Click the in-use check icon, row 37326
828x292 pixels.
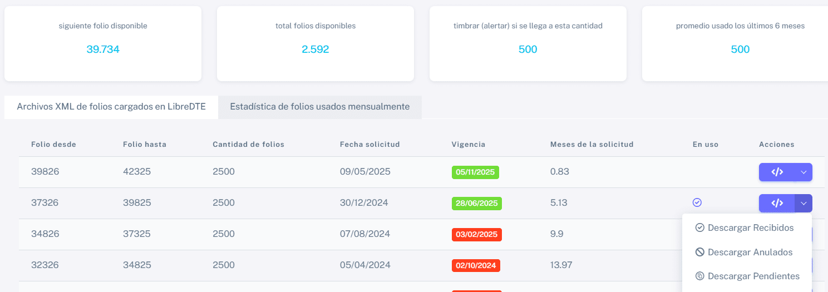[x=697, y=202]
